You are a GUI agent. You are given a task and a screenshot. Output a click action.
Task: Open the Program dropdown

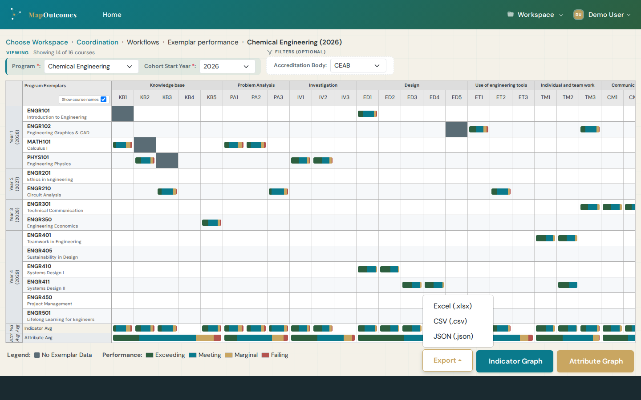click(91, 66)
